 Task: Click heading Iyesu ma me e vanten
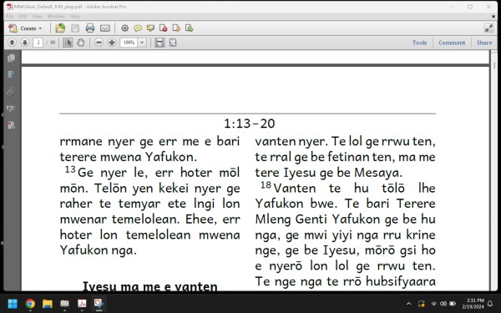[149, 286]
